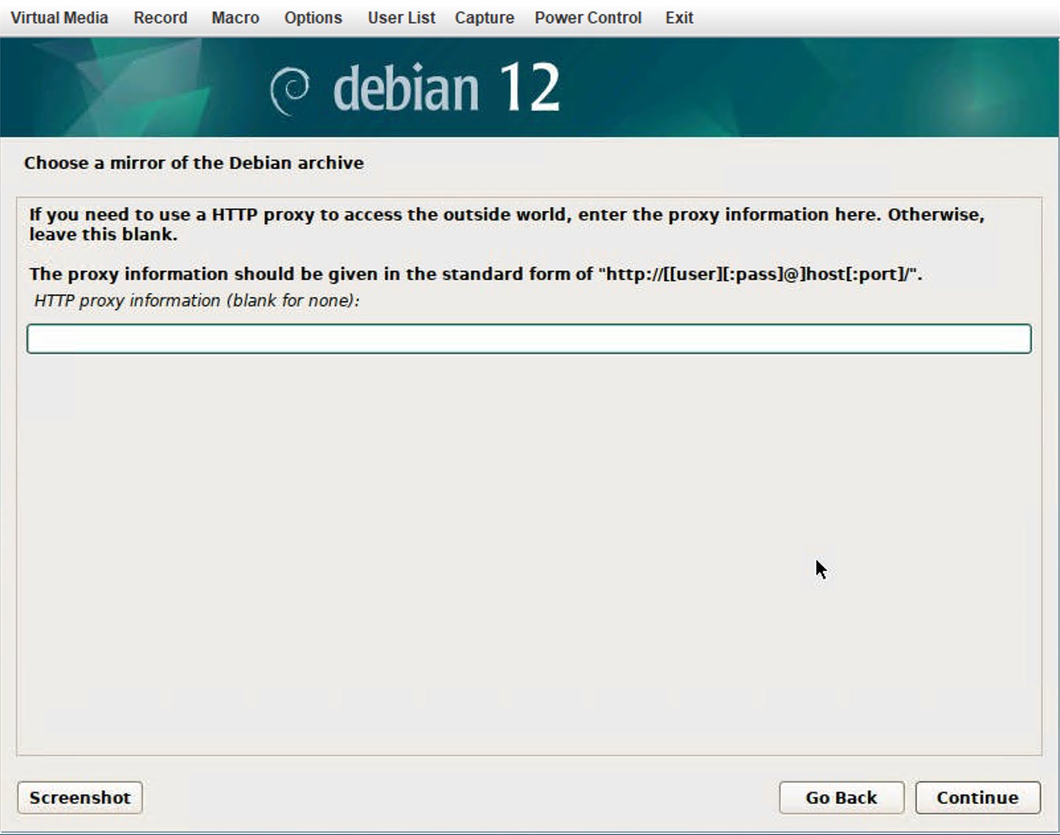Click the Debian swirl logo

290,91
